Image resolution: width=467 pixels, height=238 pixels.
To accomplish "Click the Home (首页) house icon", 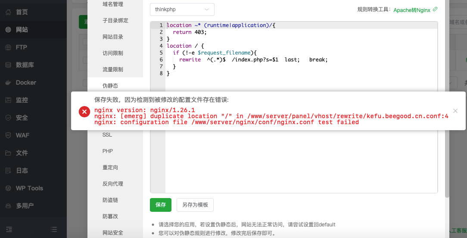I will (x=8, y=12).
